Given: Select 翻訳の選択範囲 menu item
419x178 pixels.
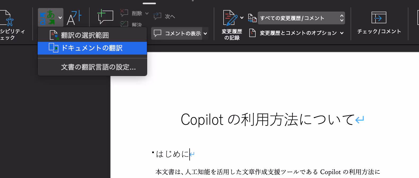Looking at the screenshot, I should click(92, 35).
